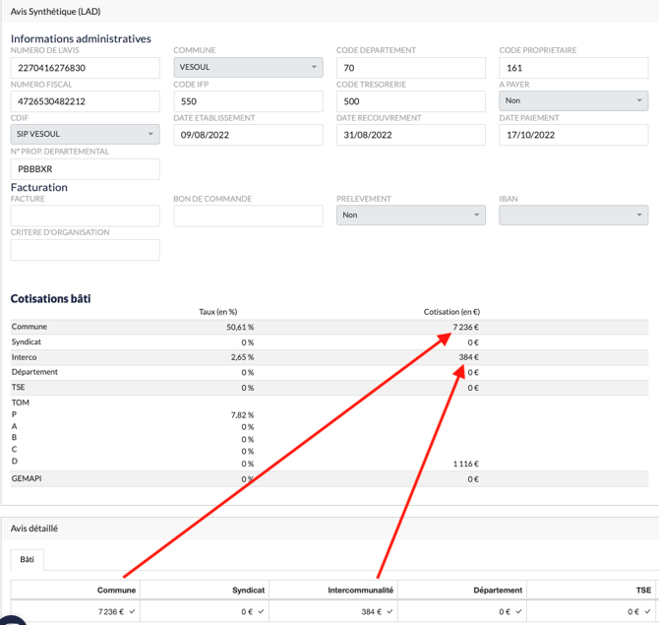Switch to the Bâti tab
The height and width of the screenshot is (625, 659).
pyautogui.click(x=28, y=559)
